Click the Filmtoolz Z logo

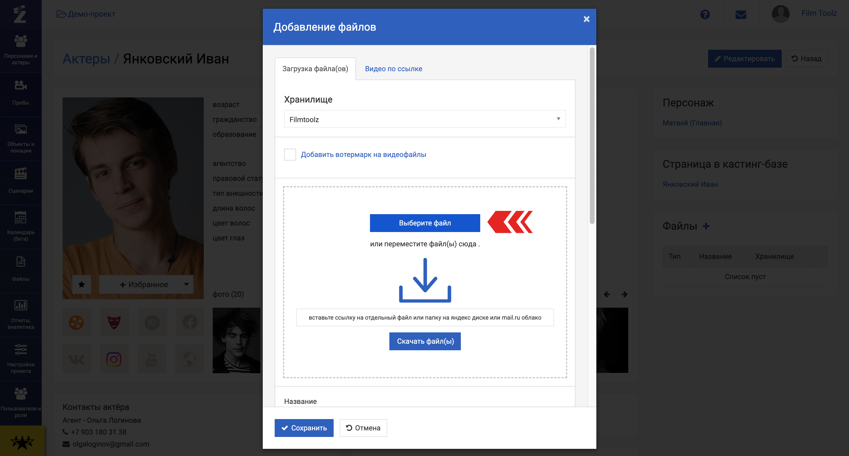[x=20, y=14]
